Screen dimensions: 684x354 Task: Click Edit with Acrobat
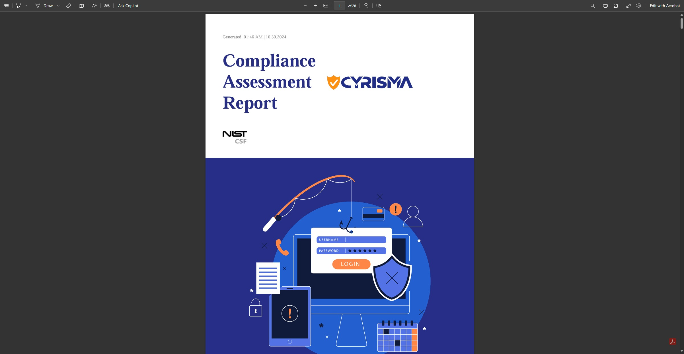coord(665,6)
